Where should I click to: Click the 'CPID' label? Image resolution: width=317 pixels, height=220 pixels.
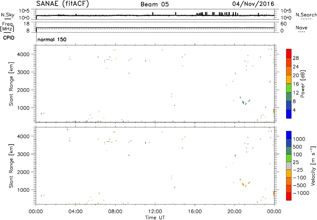[9, 38]
